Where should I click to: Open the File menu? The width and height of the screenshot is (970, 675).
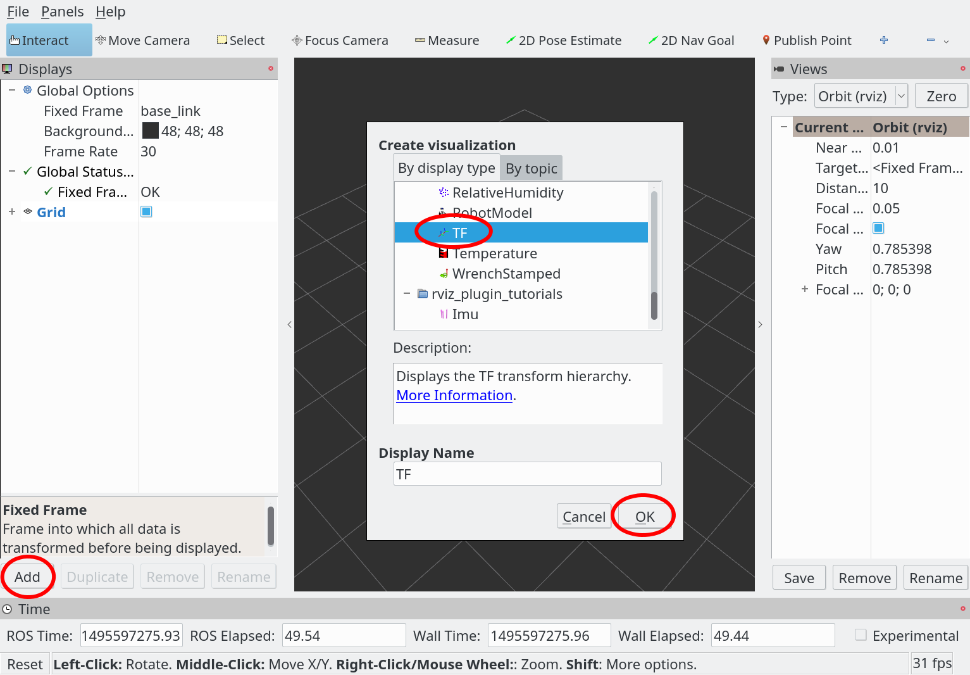[x=18, y=11]
